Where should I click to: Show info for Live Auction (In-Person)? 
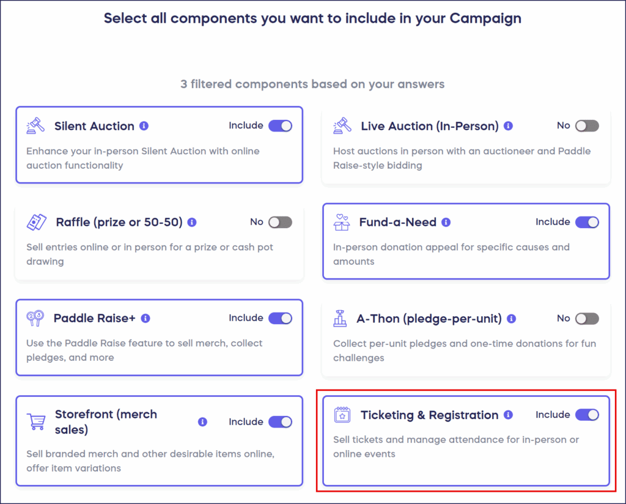coord(509,126)
